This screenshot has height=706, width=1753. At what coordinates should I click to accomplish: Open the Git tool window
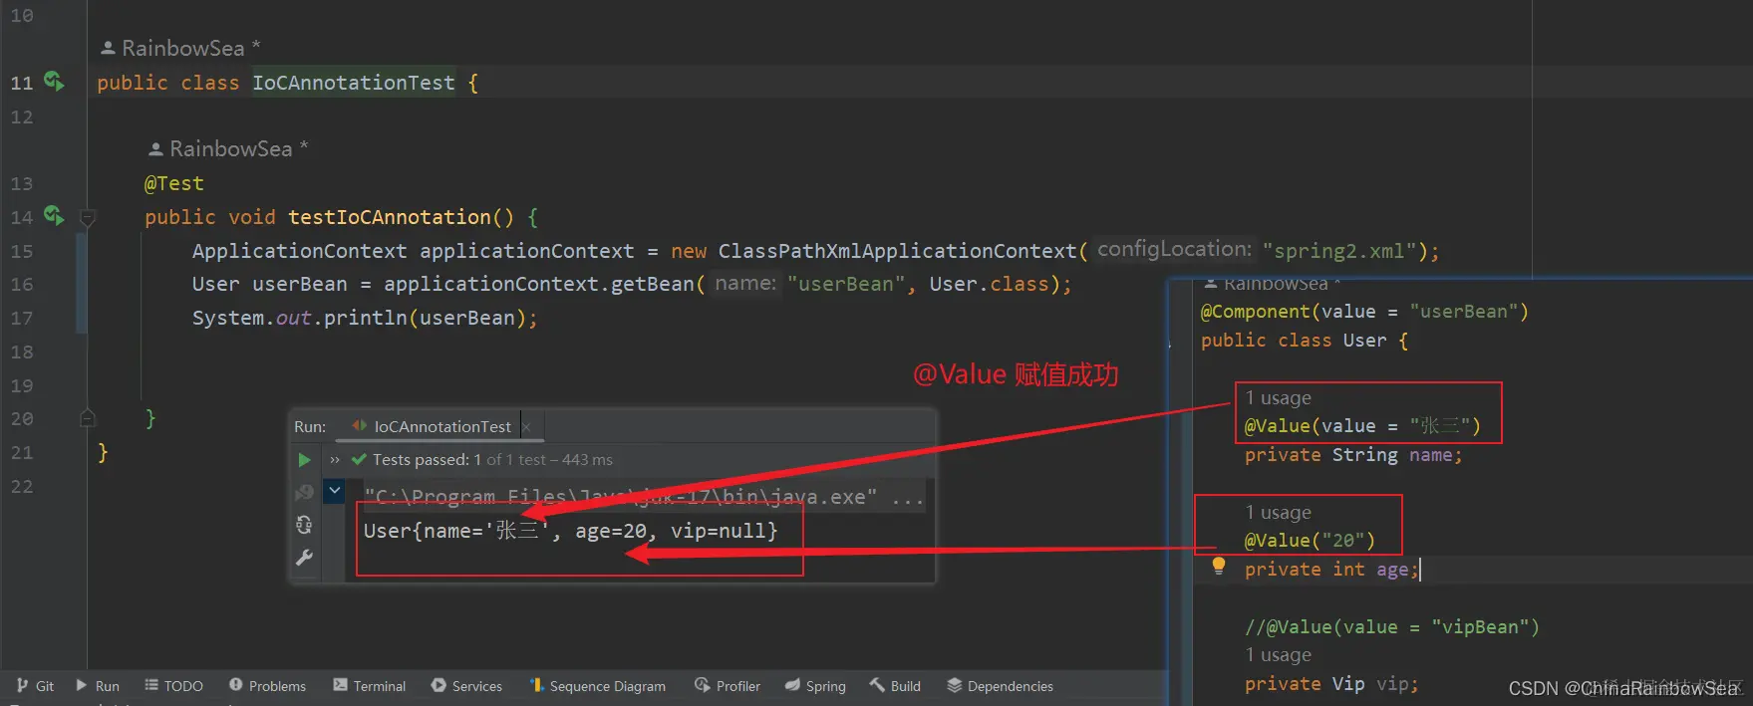coord(36,686)
